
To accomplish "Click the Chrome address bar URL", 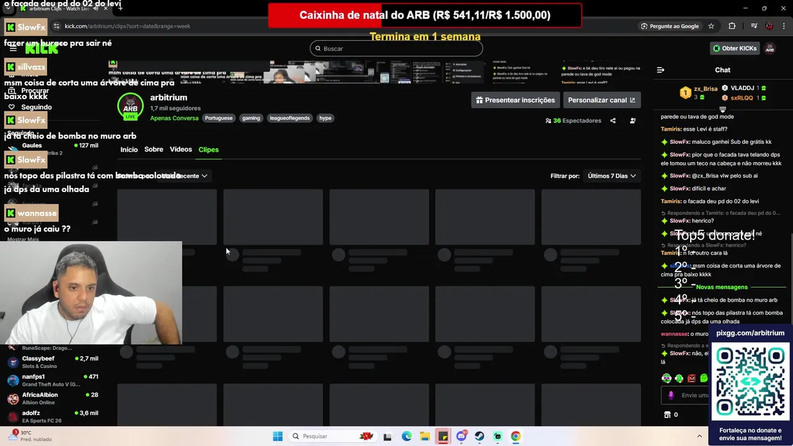I will [x=127, y=26].
